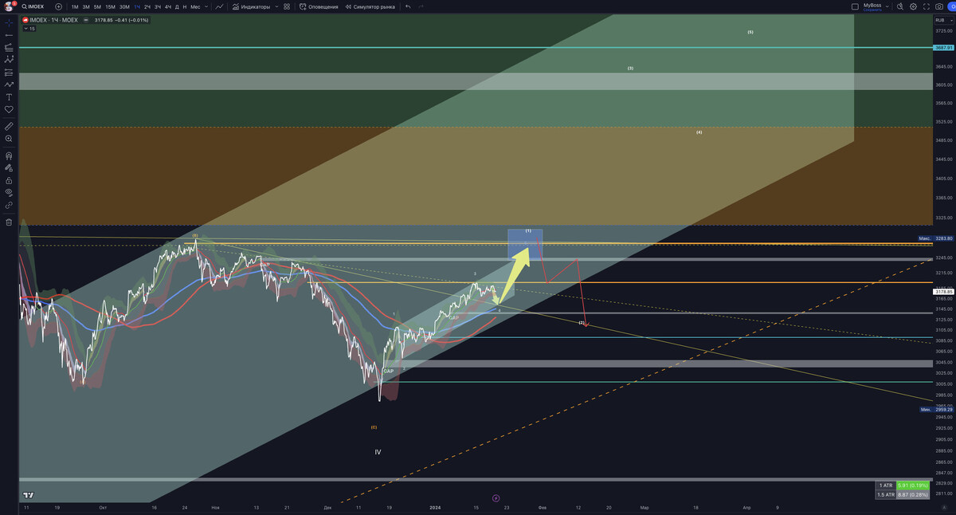Click the TradingView logo at bottom left
Image resolution: width=956 pixels, height=515 pixels.
[29, 495]
